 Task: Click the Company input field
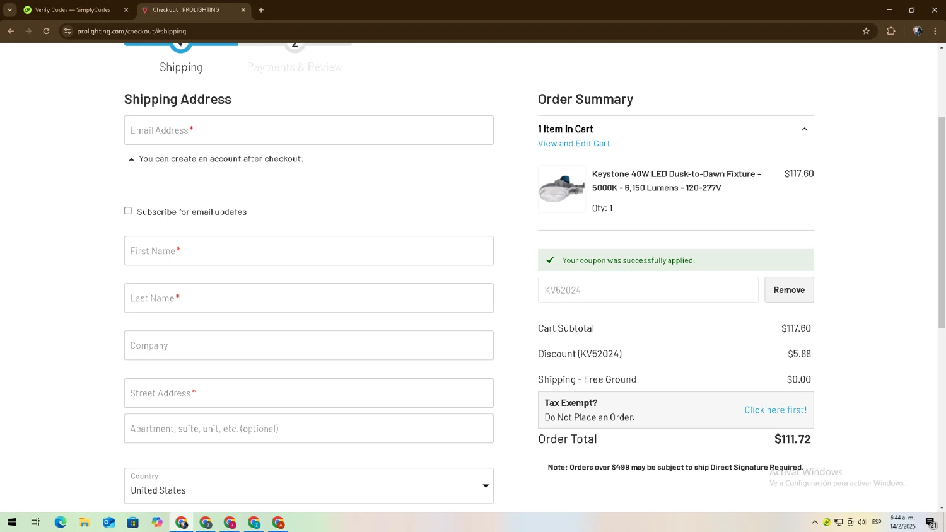pyautogui.click(x=309, y=345)
